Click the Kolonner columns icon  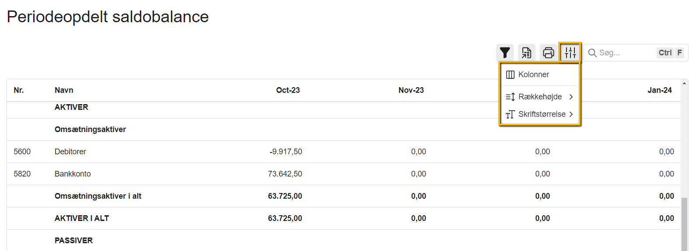click(510, 75)
